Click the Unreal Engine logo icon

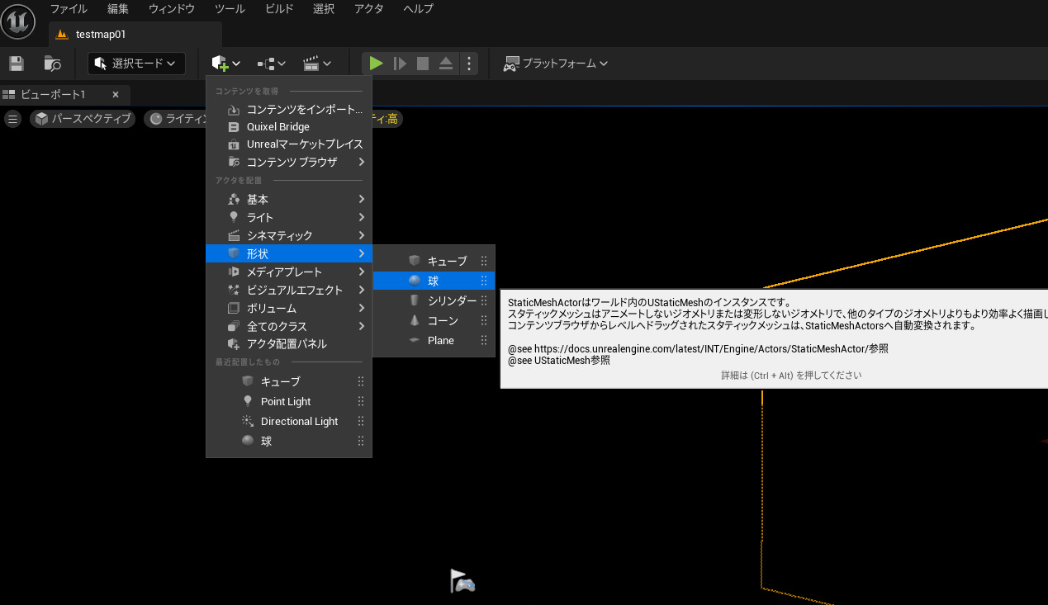[17, 21]
